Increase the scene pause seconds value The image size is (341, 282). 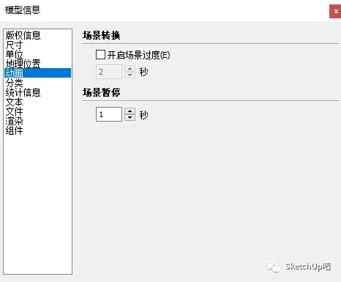pyautogui.click(x=130, y=111)
